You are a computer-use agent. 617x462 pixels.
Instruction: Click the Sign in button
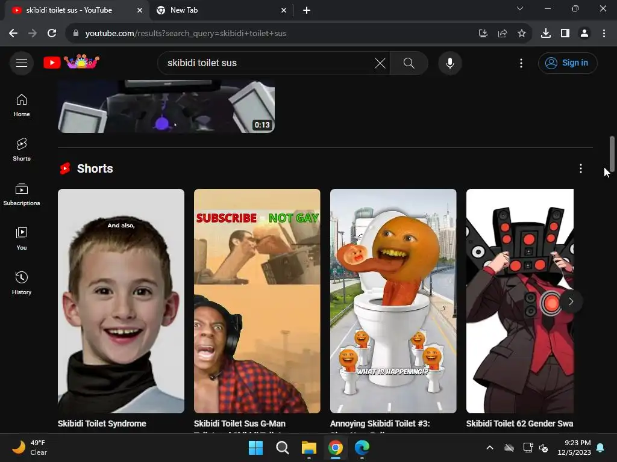tap(568, 63)
